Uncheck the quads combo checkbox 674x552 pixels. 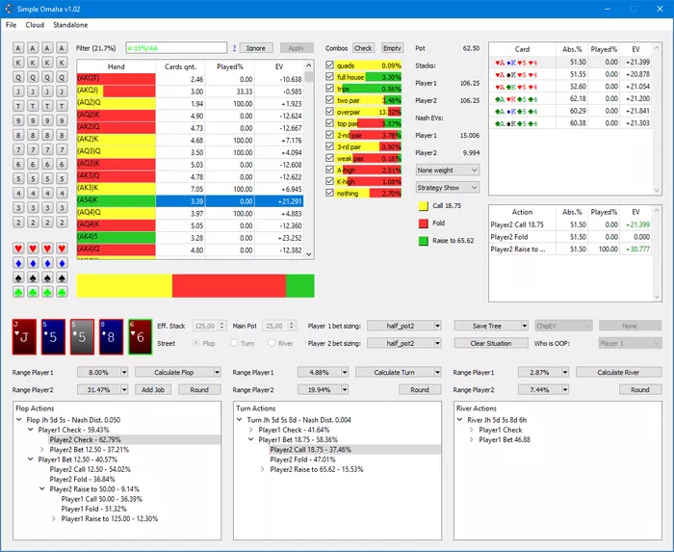tap(330, 66)
